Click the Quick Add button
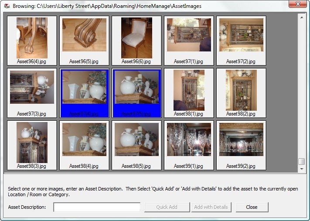Image resolution: width=310 pixels, height=221 pixels. click(x=167, y=207)
